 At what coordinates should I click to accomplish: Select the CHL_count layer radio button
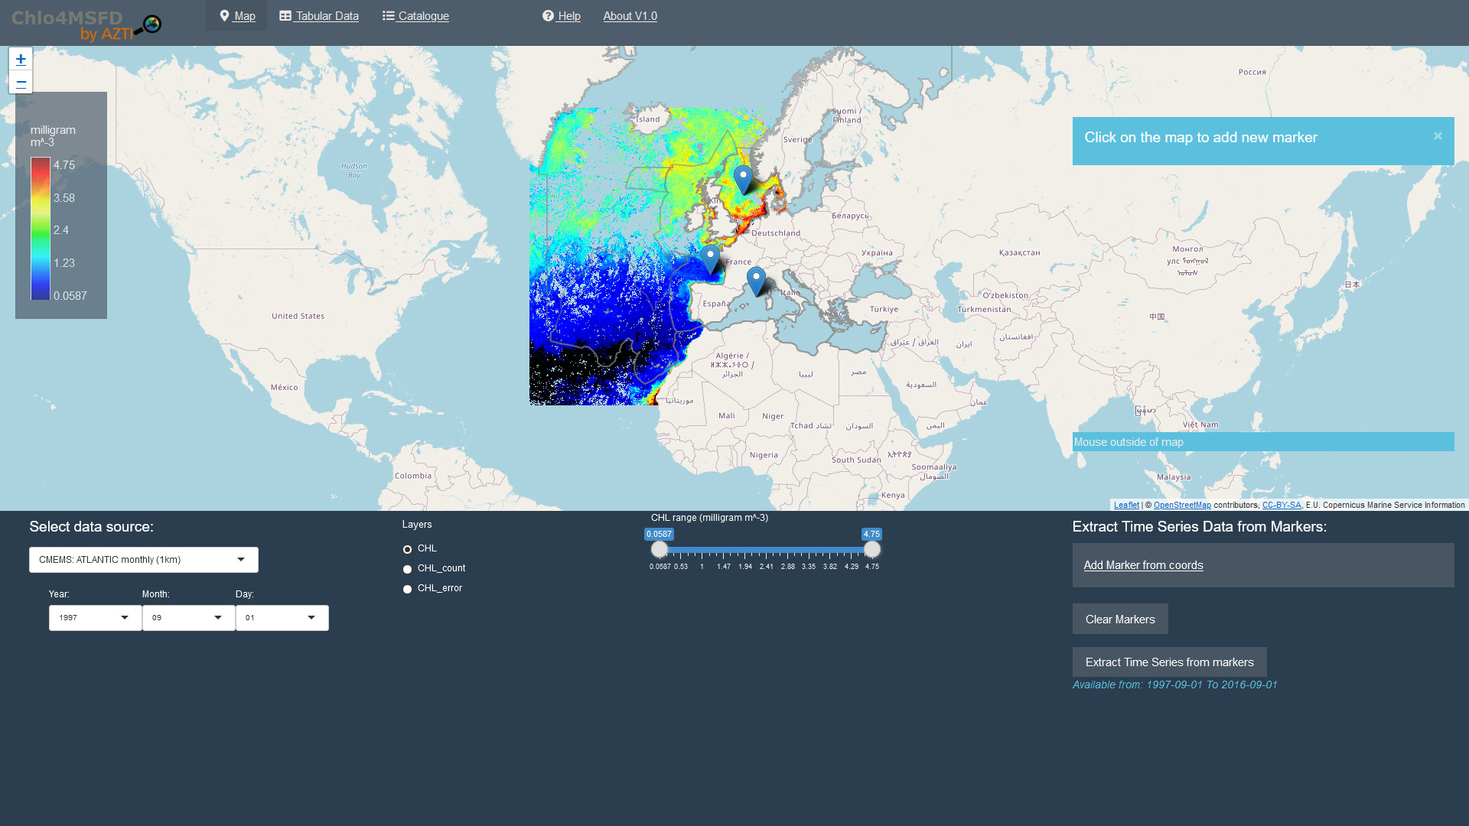[407, 569]
